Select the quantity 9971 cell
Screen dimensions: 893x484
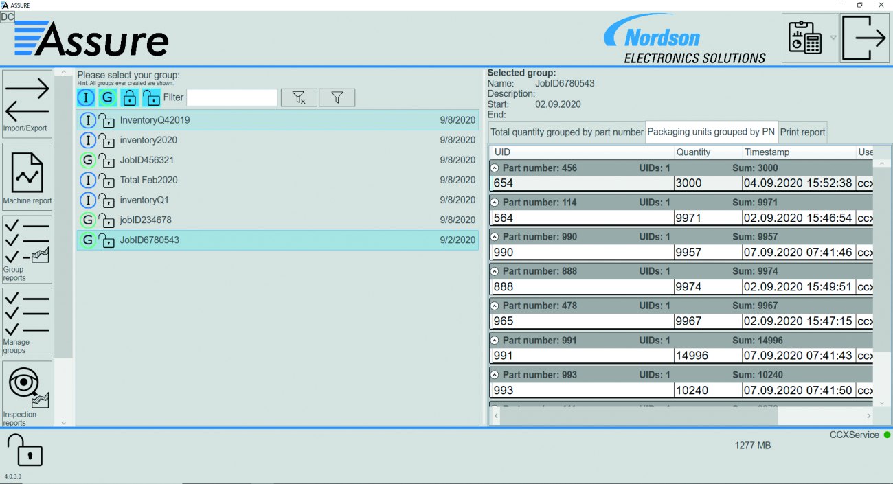pyautogui.click(x=708, y=218)
